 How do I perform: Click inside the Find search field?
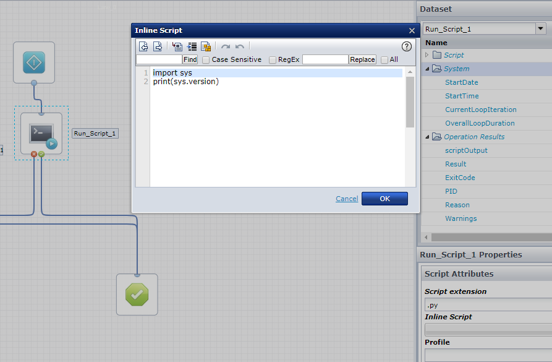point(159,59)
